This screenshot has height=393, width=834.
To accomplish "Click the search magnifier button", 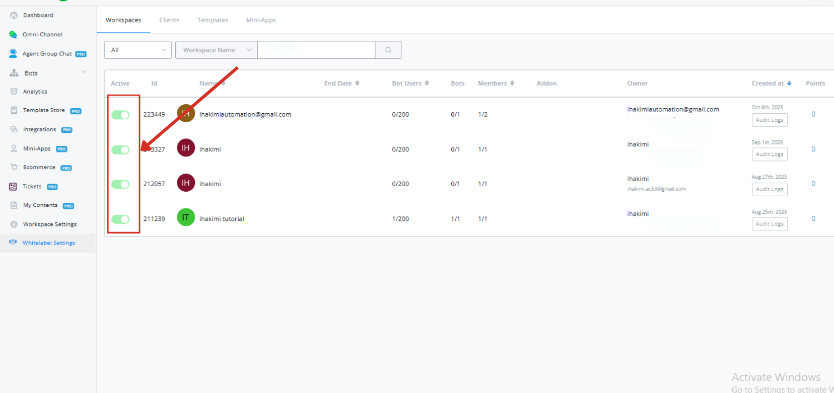I will 388,50.
